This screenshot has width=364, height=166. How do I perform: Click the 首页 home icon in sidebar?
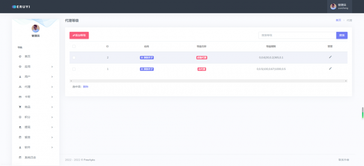[x=20, y=57]
